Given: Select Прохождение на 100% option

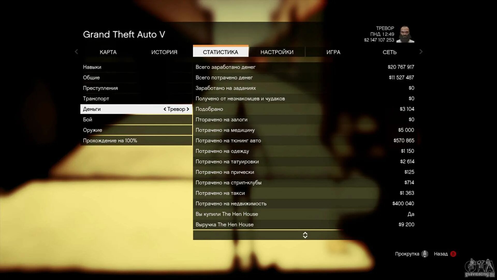Looking at the screenshot, I should tap(110, 140).
